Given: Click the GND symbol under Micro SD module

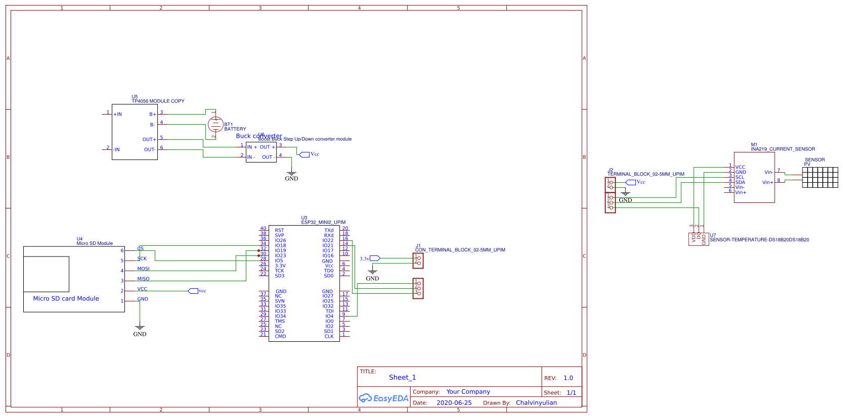Looking at the screenshot, I should click(140, 331).
